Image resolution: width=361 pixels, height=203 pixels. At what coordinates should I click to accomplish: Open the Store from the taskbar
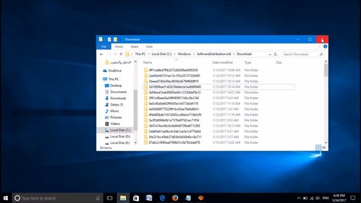[x=136, y=198]
